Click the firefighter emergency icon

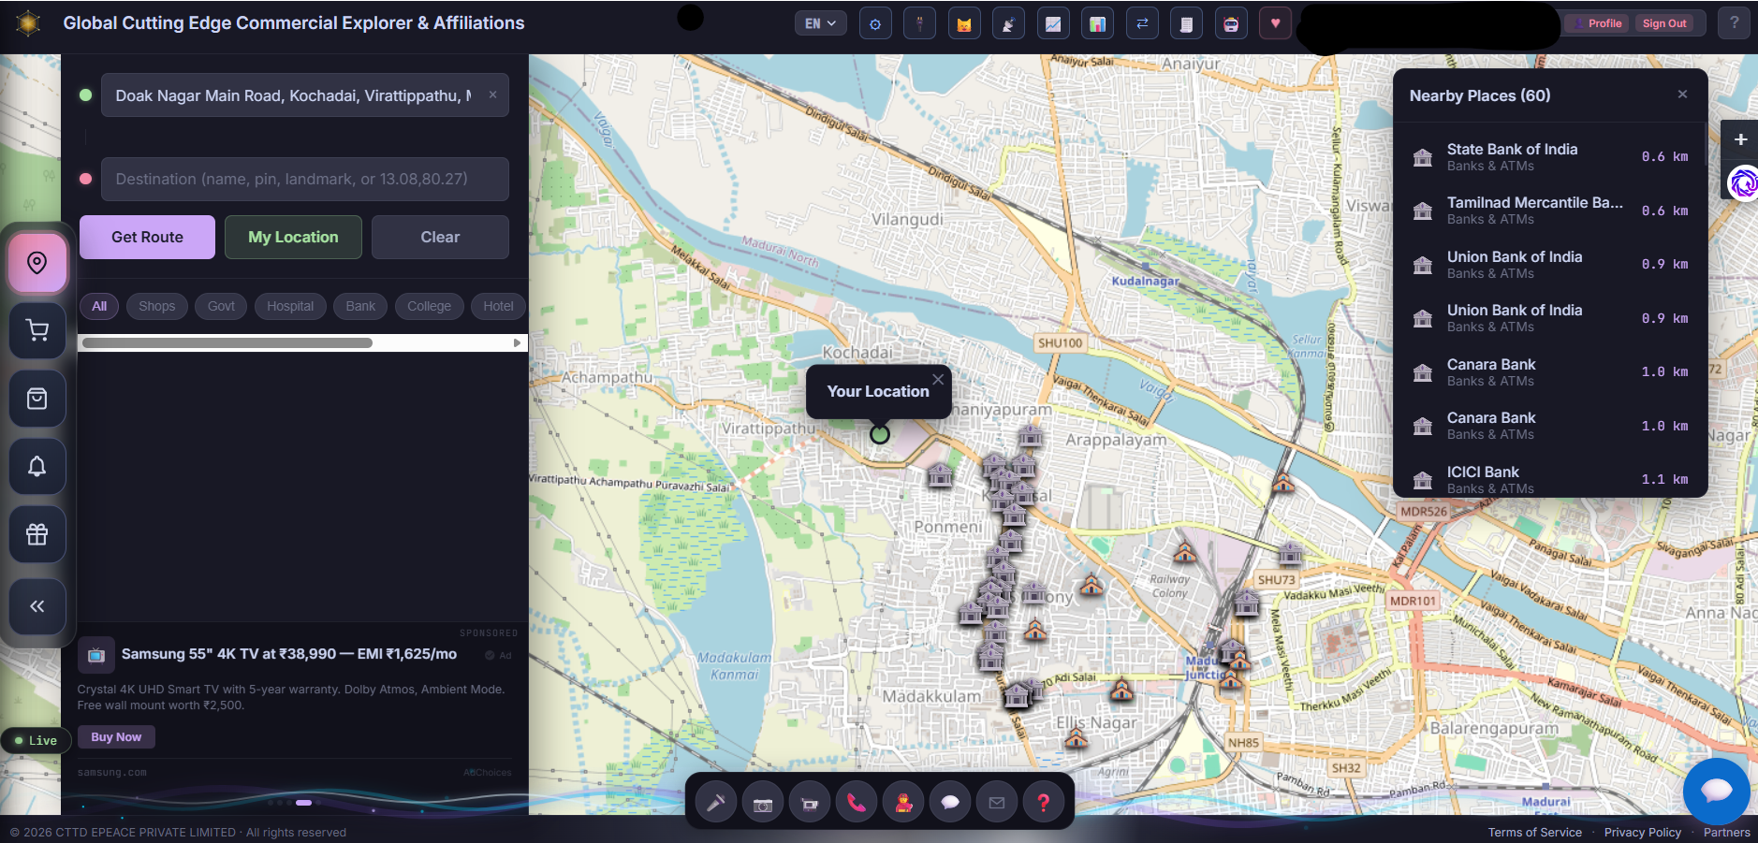pyautogui.click(x=903, y=803)
